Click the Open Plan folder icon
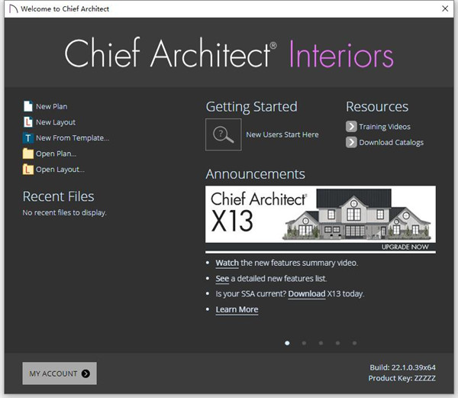458x398 pixels. coord(28,154)
